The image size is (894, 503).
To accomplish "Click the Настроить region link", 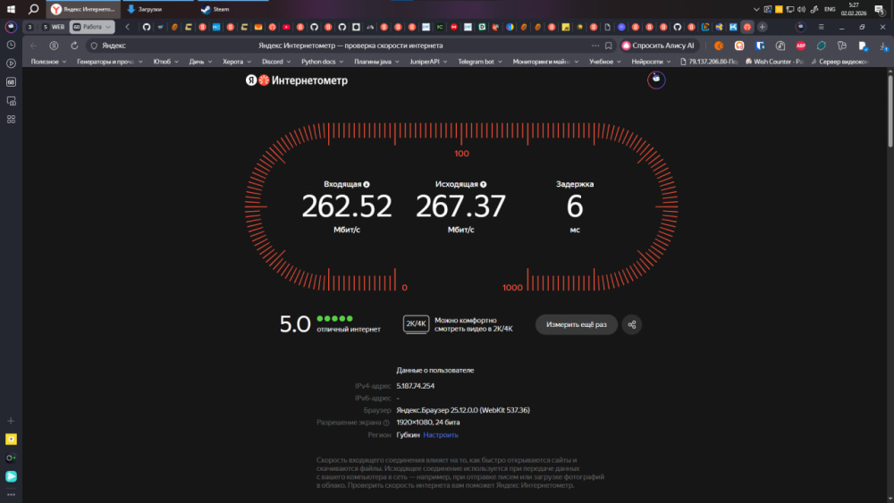I will click(x=441, y=435).
